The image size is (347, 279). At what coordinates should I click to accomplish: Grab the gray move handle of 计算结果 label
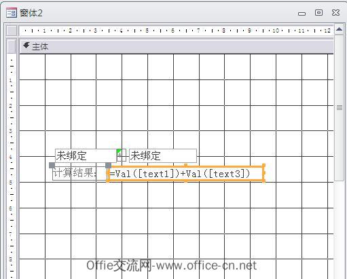coord(52,165)
